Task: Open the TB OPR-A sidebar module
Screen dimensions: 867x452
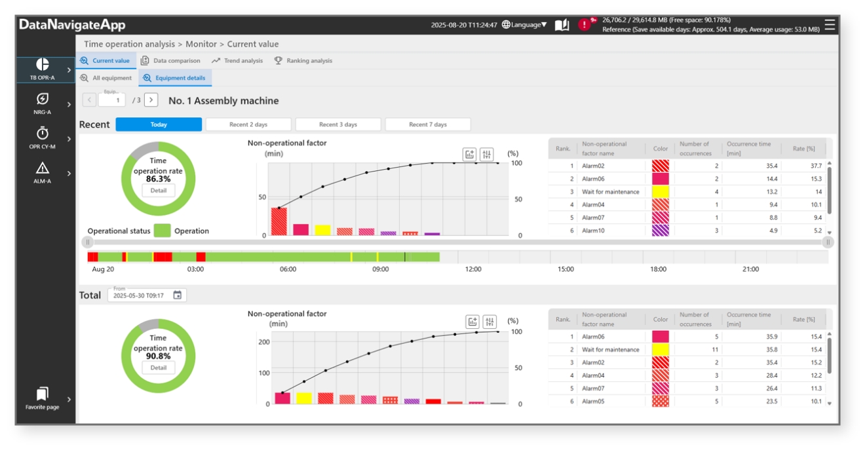Action: coord(43,68)
